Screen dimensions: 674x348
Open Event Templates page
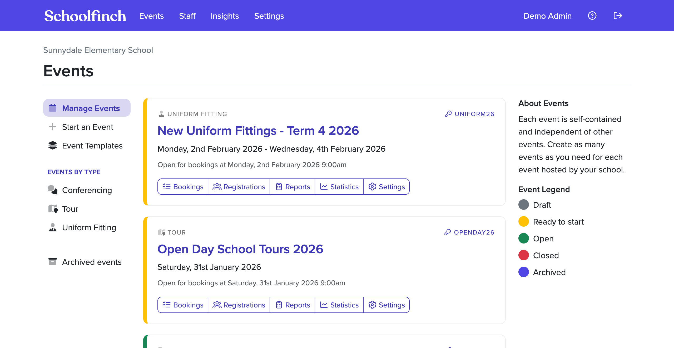coord(92,146)
